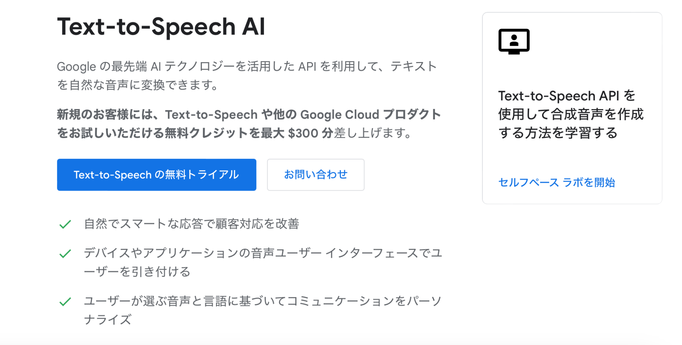Click the checkmark beside デバイスやアプリケーション bullet

(65, 254)
